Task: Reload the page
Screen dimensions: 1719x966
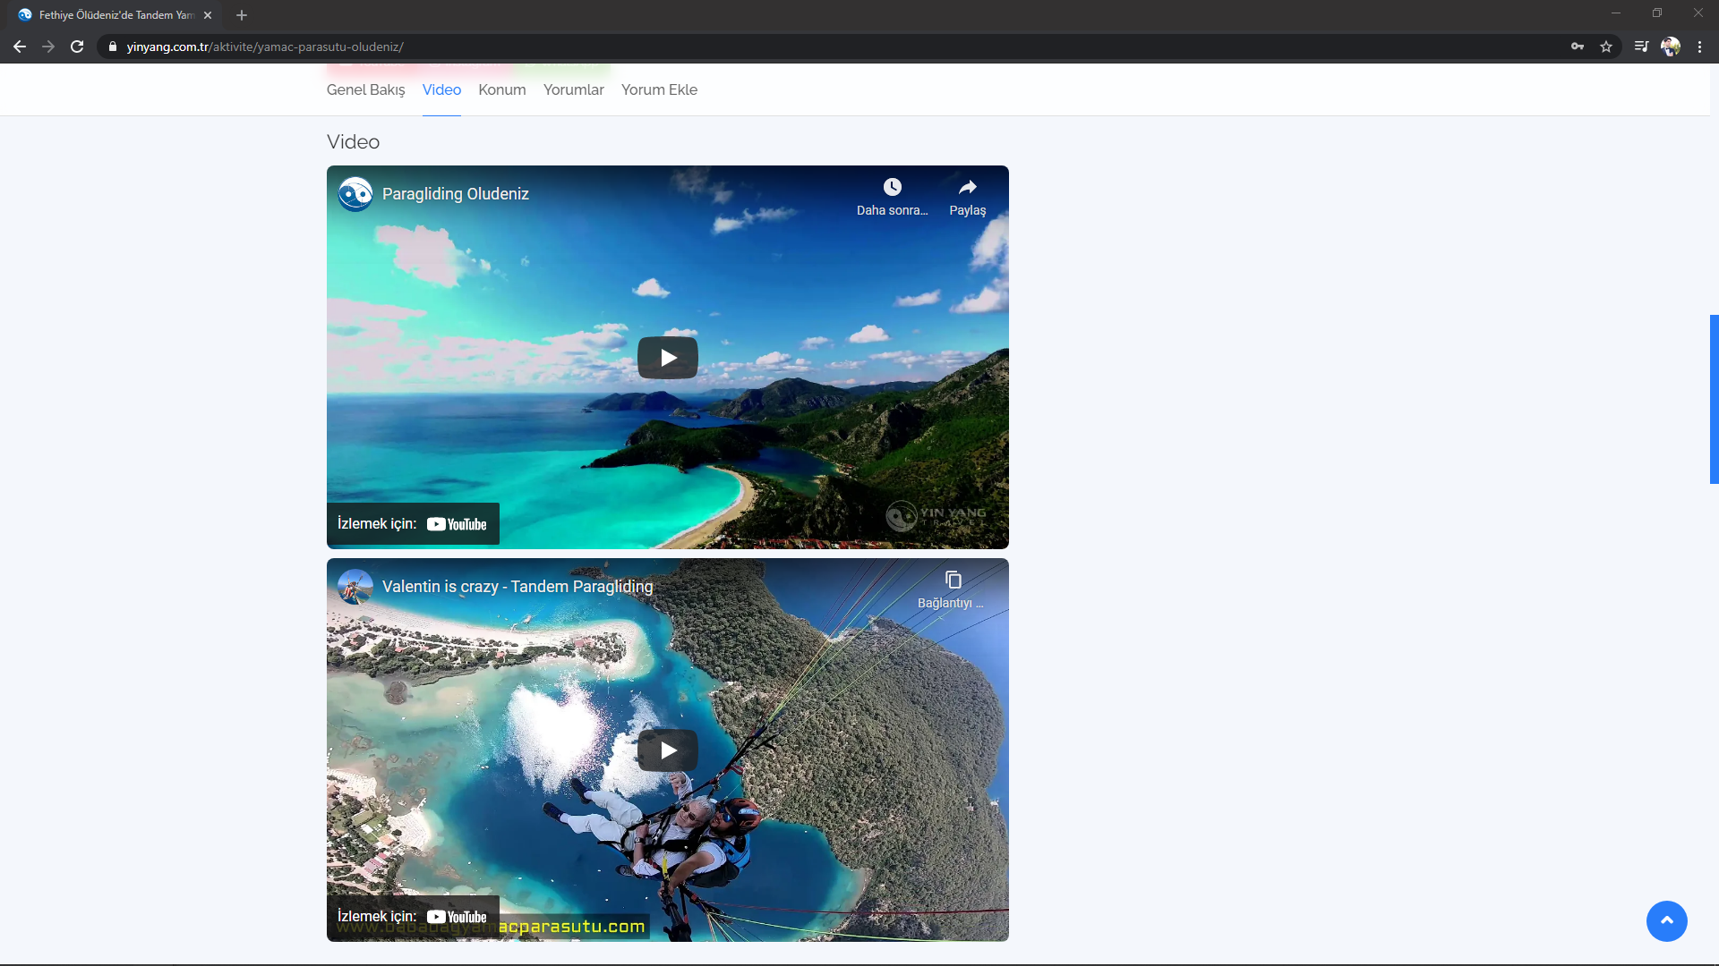Action: point(77,47)
